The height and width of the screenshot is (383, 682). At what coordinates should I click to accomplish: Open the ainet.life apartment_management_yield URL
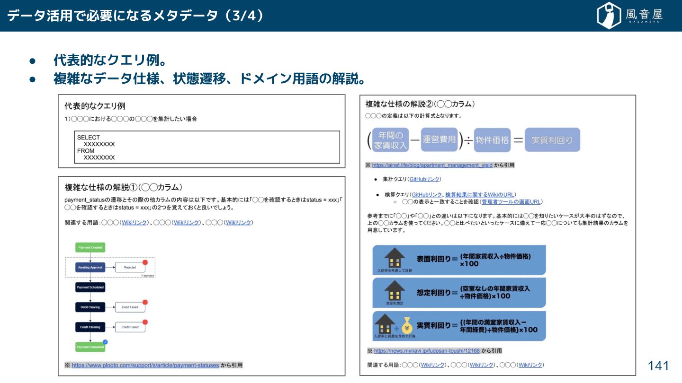coord(432,165)
